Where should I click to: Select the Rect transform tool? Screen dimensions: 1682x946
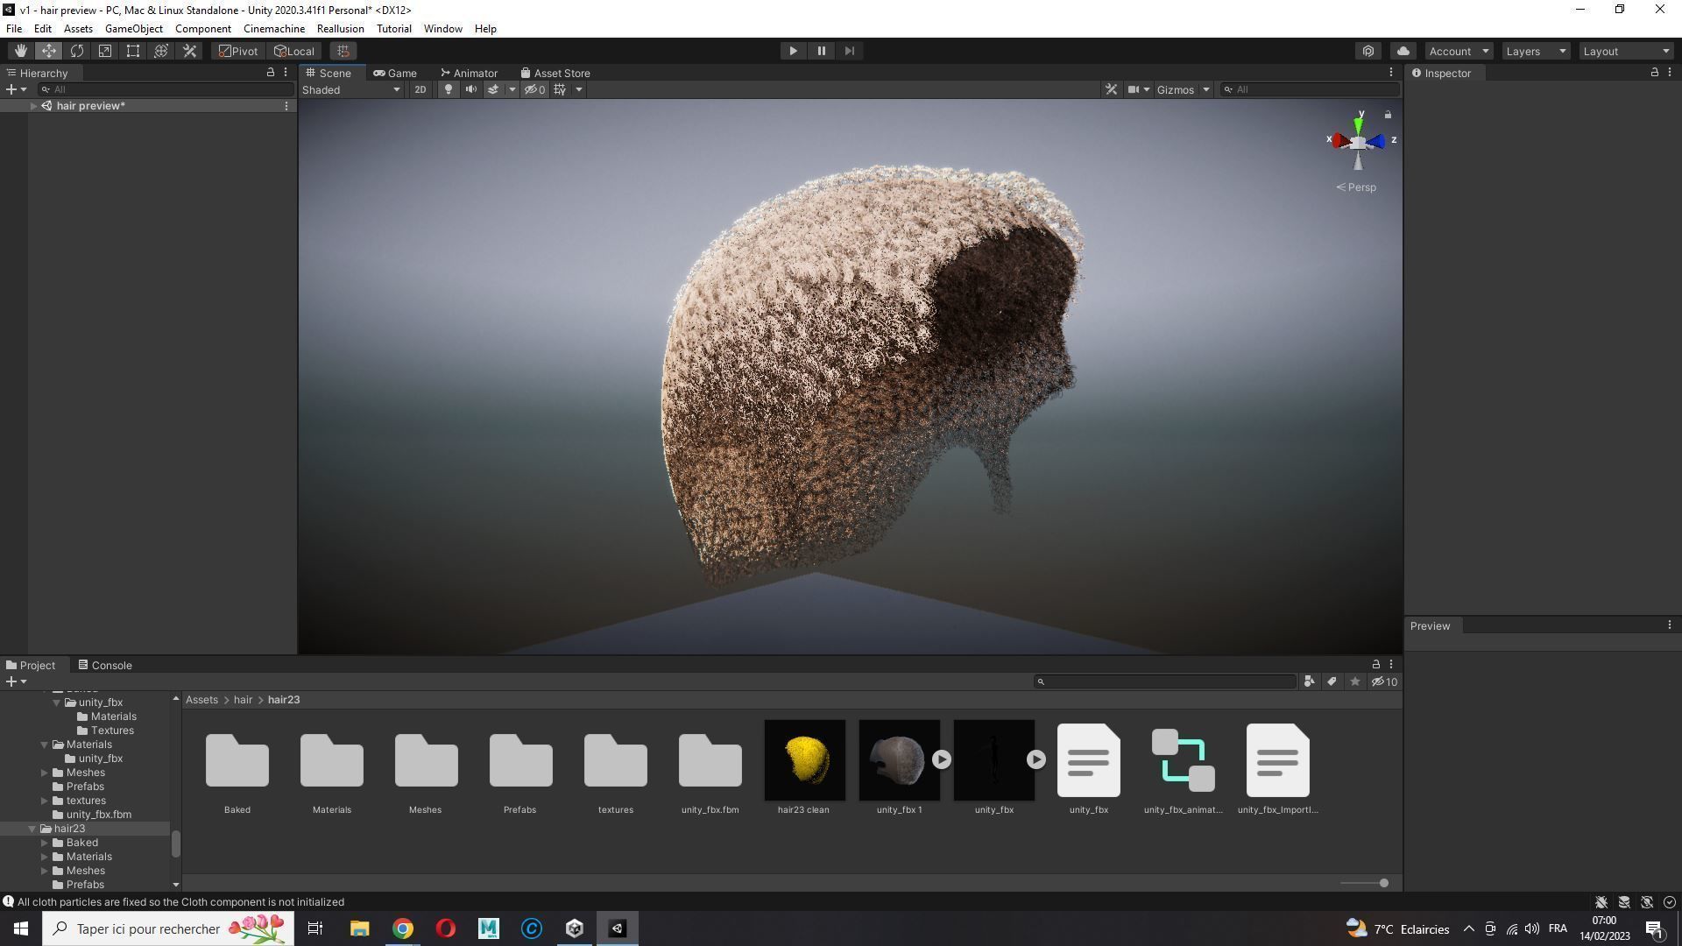(x=133, y=51)
